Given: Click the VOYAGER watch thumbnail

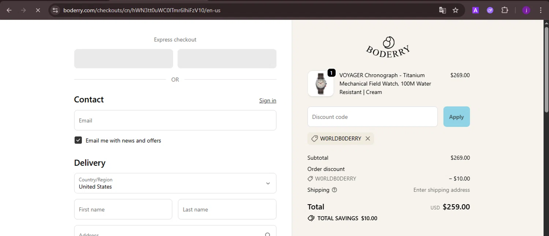Looking at the screenshot, I should [x=321, y=84].
